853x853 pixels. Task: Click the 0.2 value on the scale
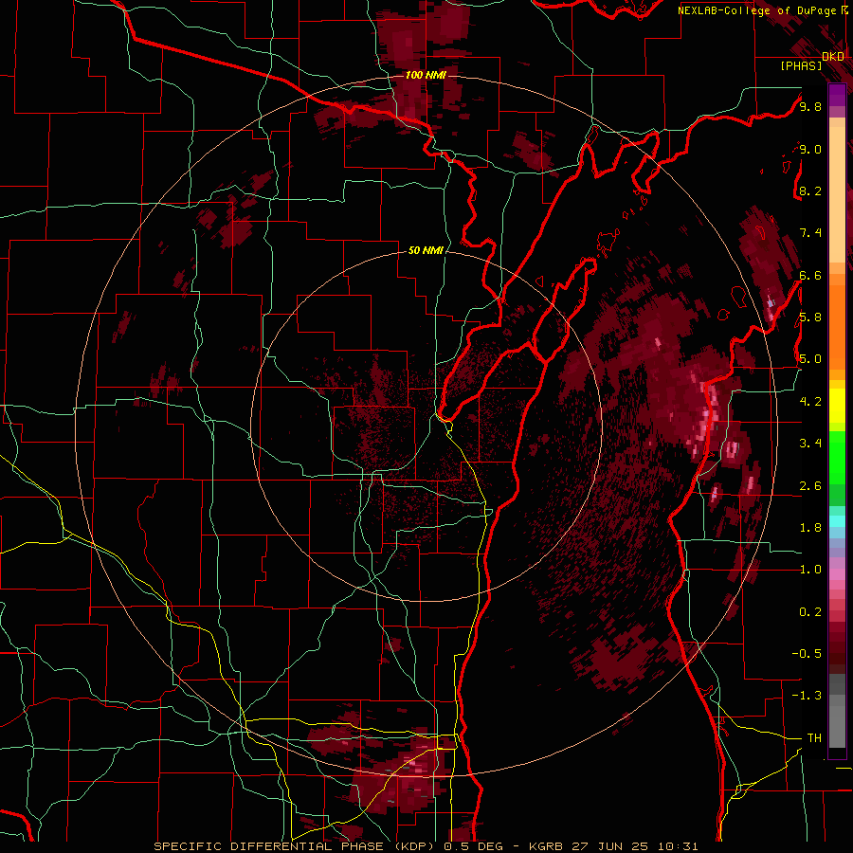pos(810,612)
